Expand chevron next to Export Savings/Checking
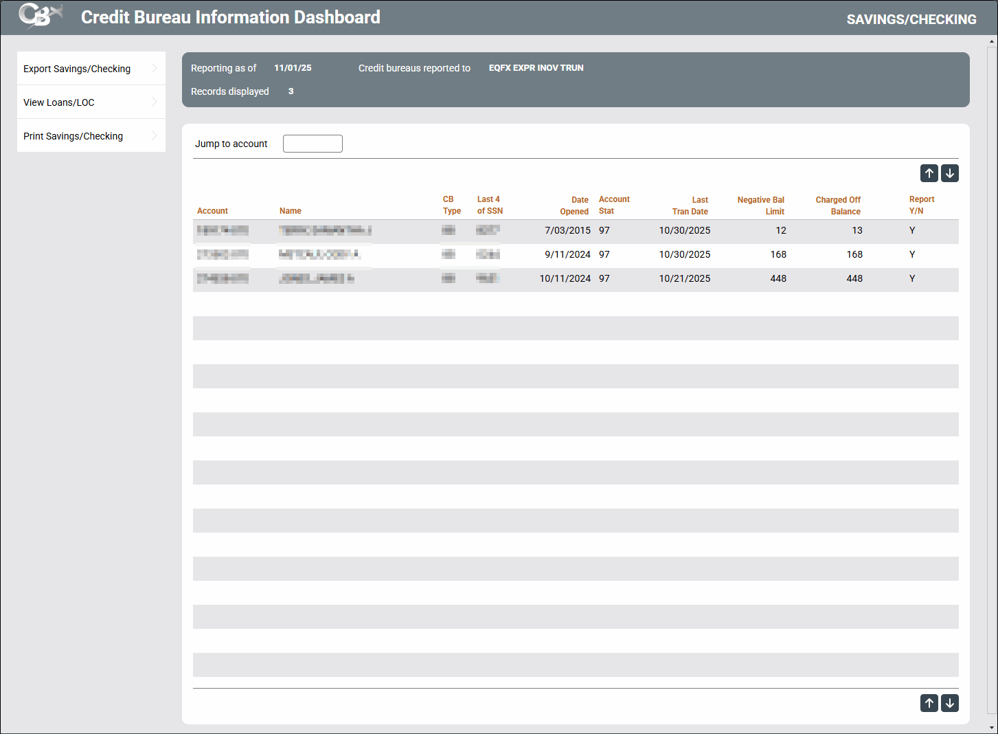 tap(155, 68)
